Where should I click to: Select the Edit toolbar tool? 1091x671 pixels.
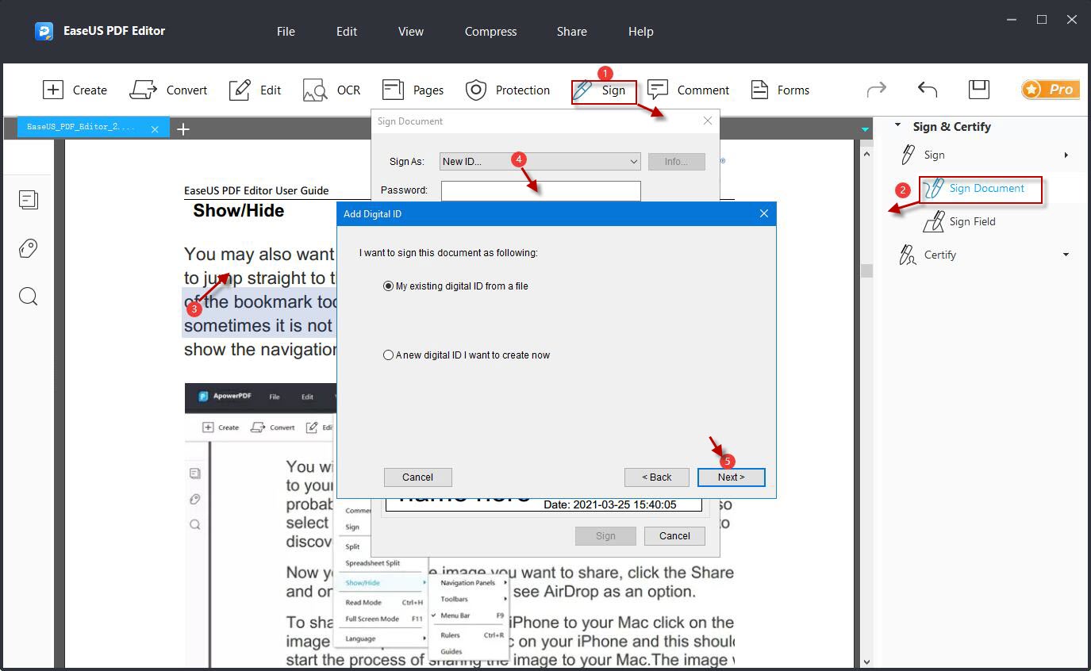pyautogui.click(x=255, y=90)
